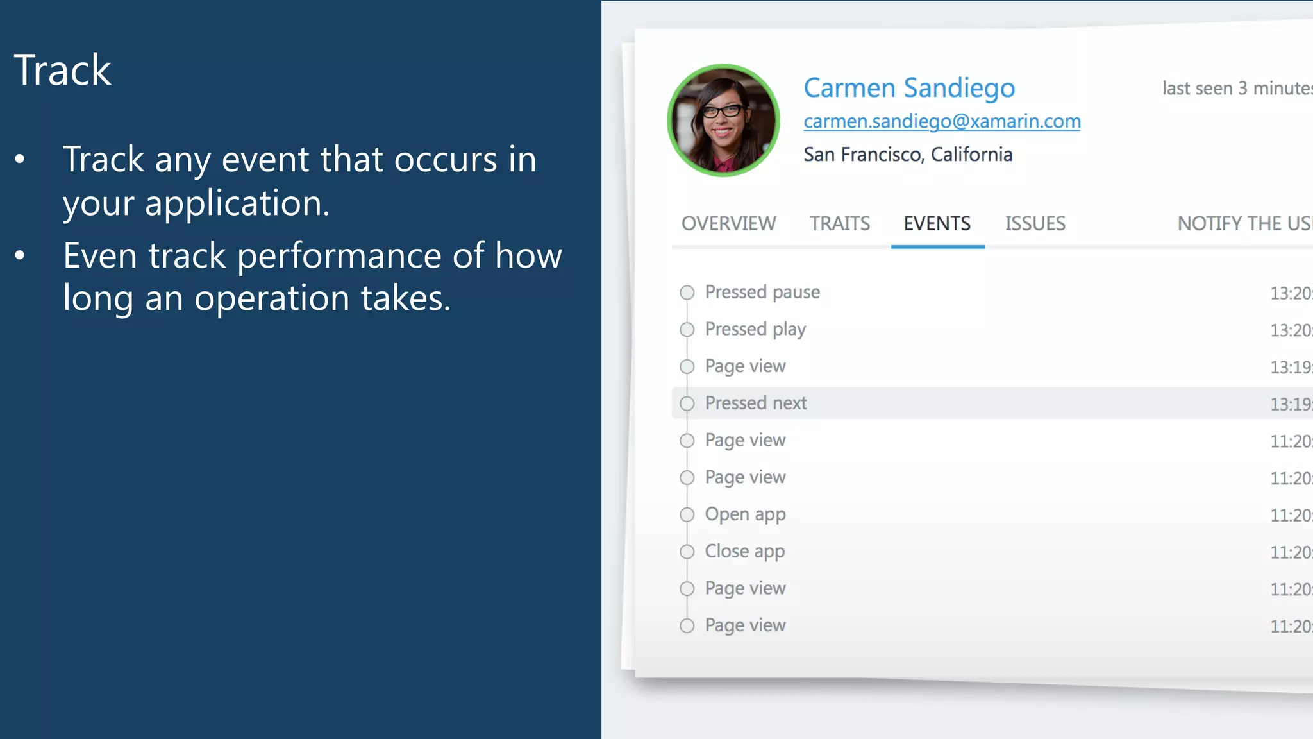1313x739 pixels.
Task: Click the timeline circle beside Pressed play
Action: [x=687, y=330]
